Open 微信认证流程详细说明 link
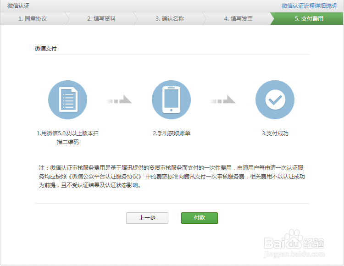Image resolution: width=344 pixels, height=266 pixels. point(309,6)
